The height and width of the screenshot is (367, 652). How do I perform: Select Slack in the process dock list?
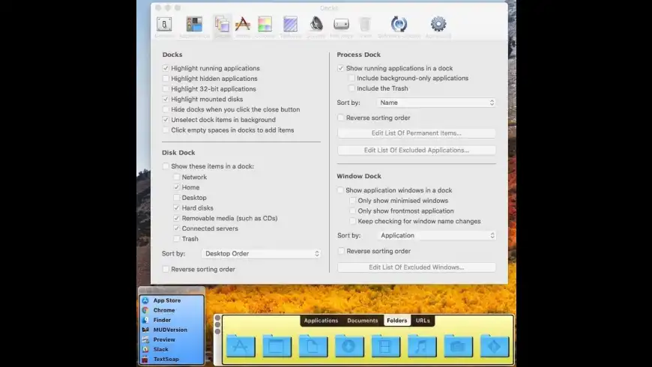click(x=160, y=349)
